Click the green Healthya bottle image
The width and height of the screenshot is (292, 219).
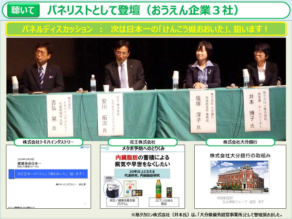point(158,188)
